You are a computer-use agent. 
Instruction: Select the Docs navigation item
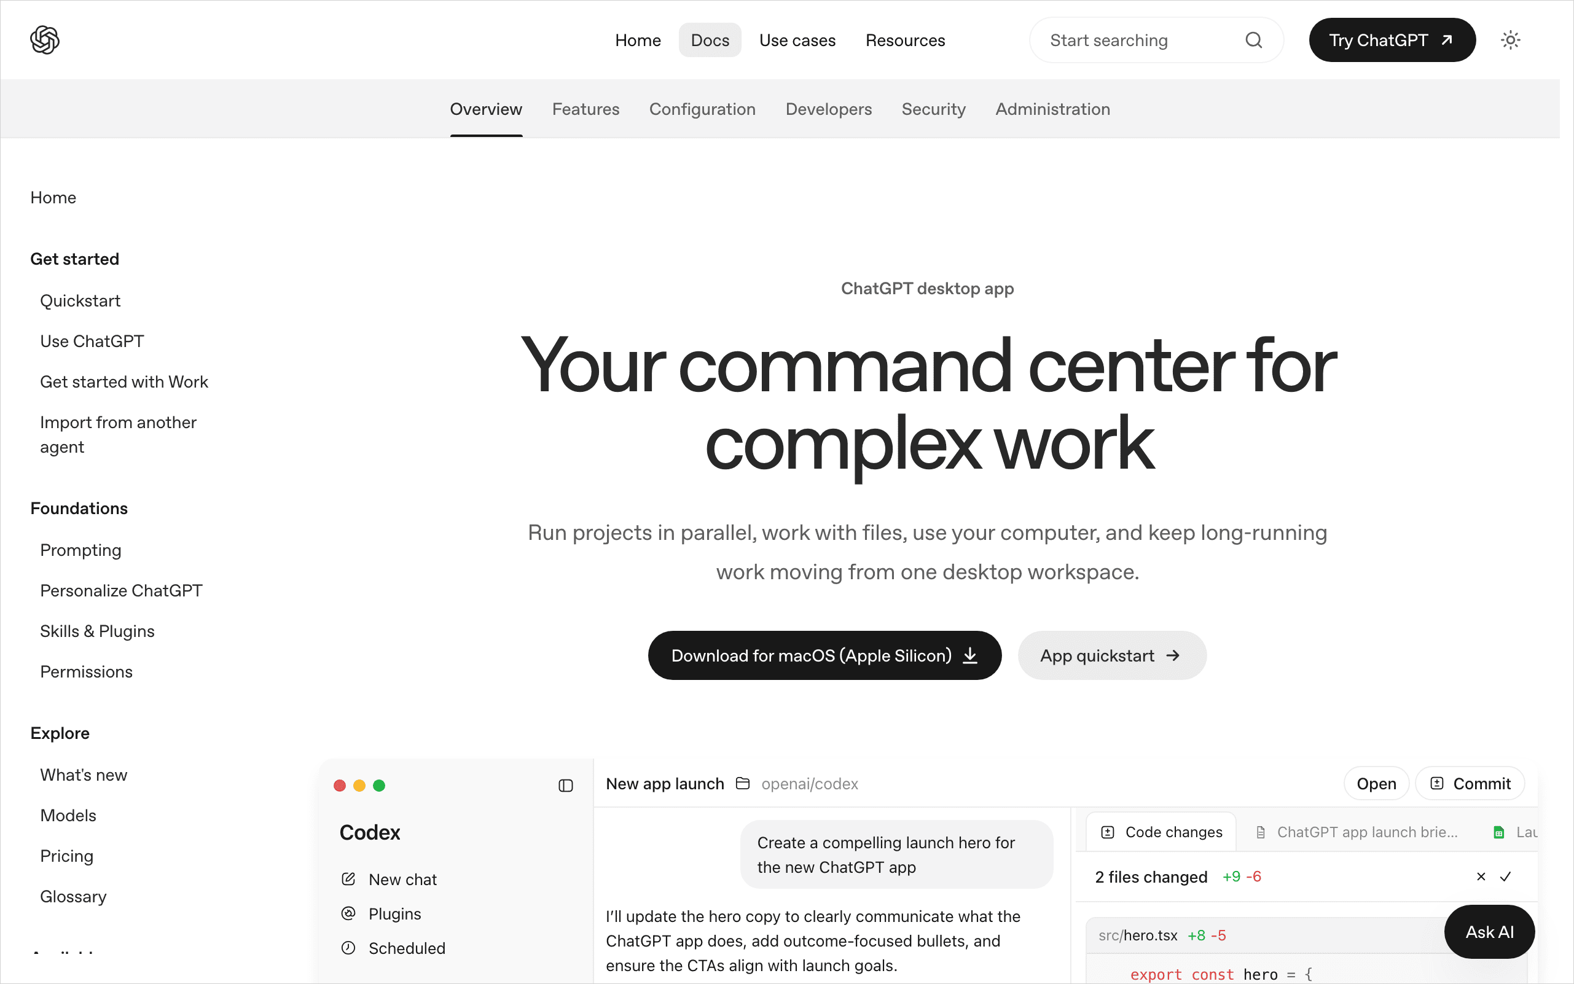click(710, 41)
